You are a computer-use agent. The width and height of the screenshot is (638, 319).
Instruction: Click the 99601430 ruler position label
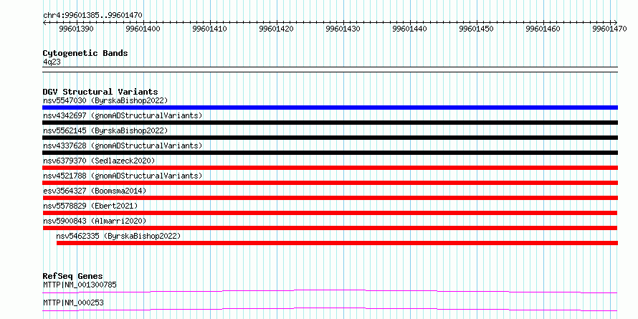pyautogui.click(x=343, y=29)
